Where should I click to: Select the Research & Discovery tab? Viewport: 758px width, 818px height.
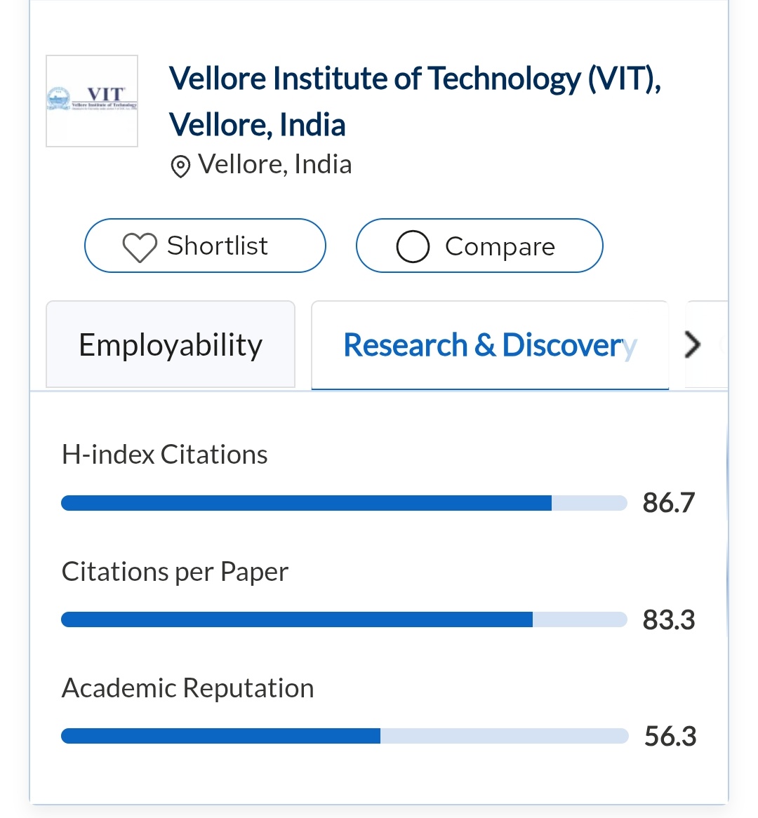point(490,345)
